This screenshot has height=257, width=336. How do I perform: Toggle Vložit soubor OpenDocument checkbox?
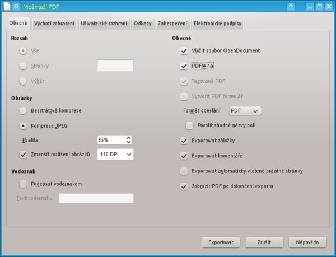184,51
